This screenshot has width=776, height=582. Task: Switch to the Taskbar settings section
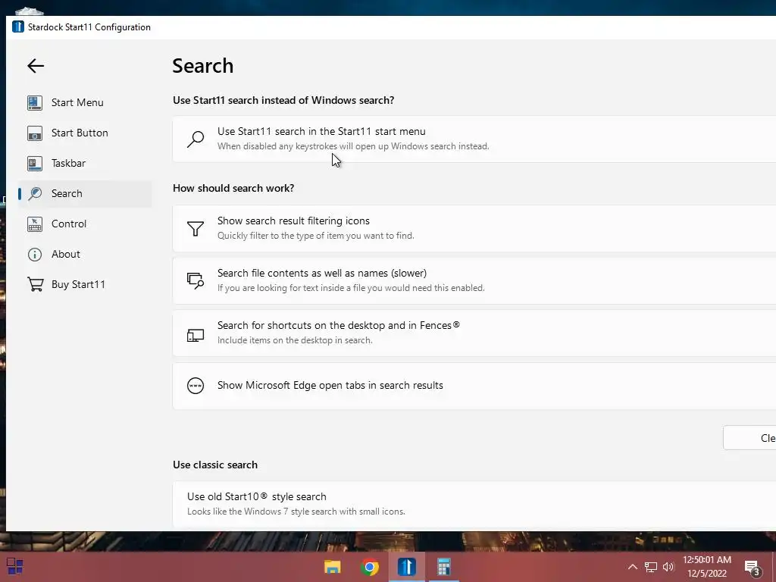coord(85,163)
